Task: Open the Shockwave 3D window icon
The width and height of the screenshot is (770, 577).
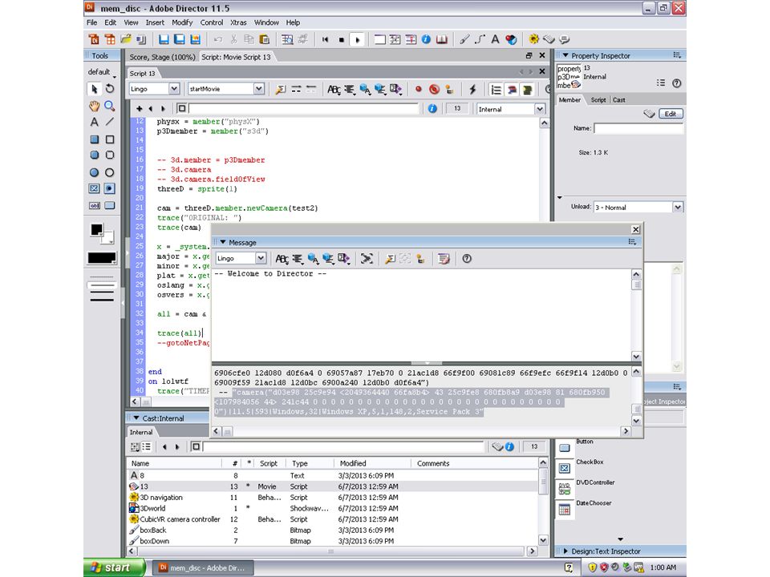Action: (511, 39)
